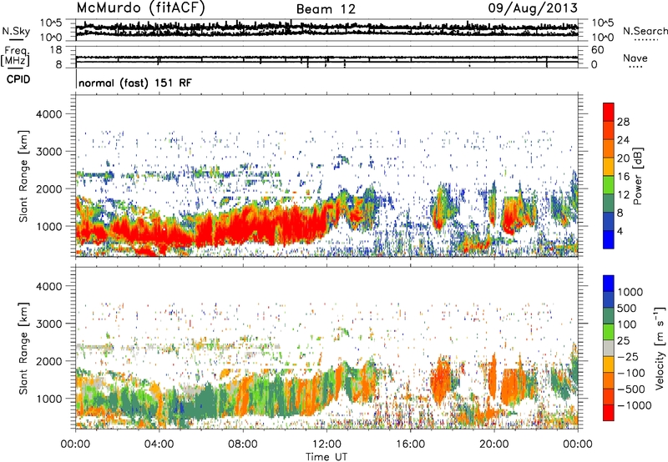Click the '28' power colorbar tick label
Viewport: 668px width, 462px height.
point(623,122)
